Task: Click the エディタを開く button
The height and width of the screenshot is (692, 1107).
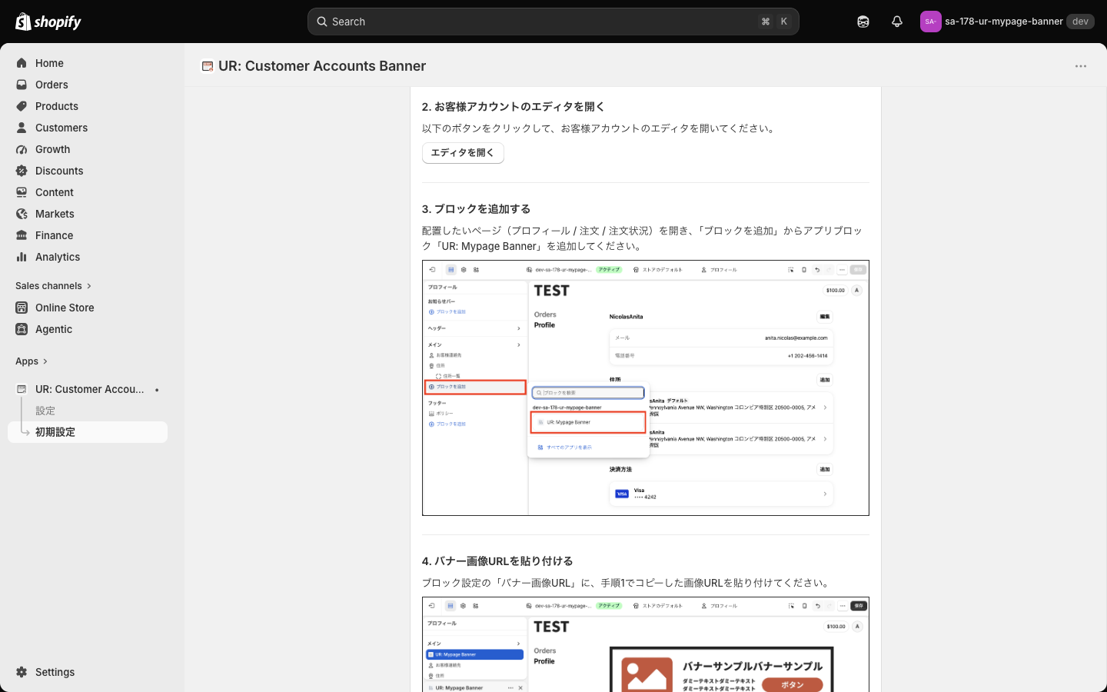Action: [463, 153]
